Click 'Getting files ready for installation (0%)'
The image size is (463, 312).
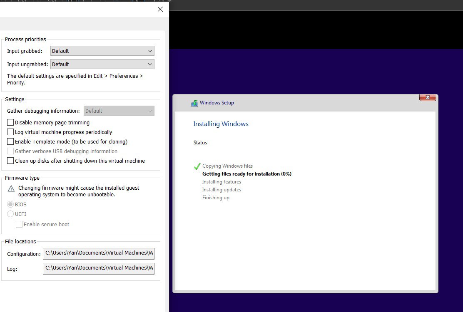pos(247,174)
